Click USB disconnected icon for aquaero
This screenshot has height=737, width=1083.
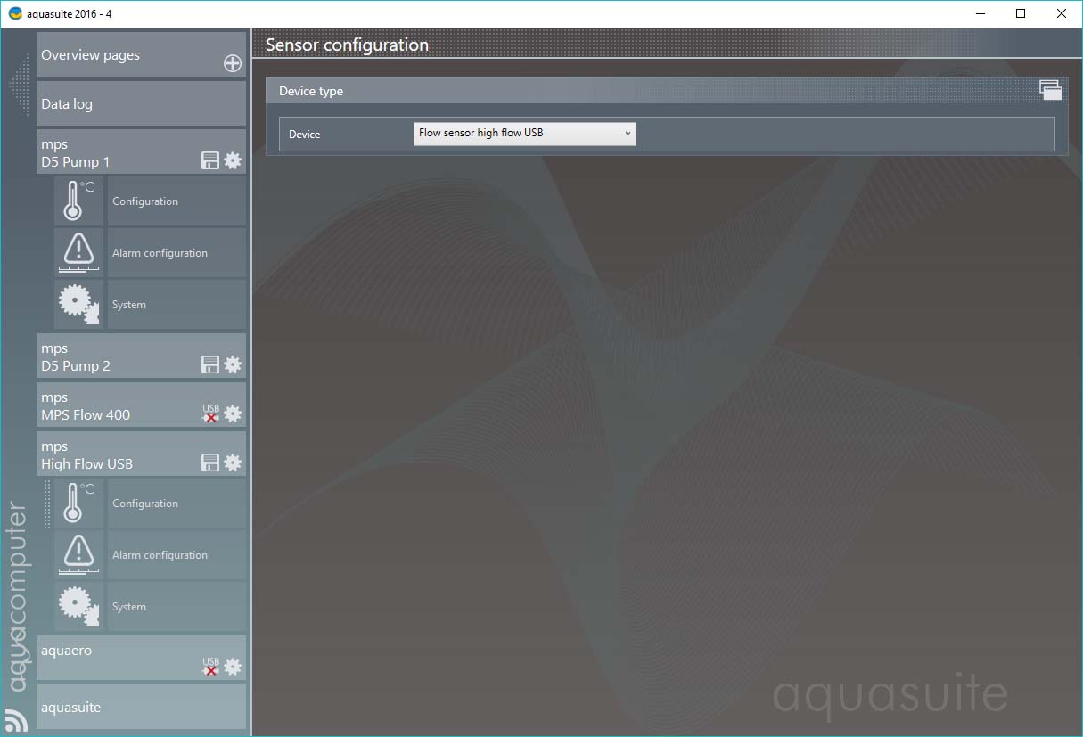click(210, 666)
